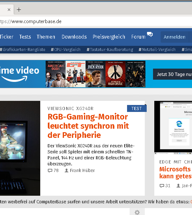Open the Microsofts article headline
The image size is (192, 215).
[176, 173]
